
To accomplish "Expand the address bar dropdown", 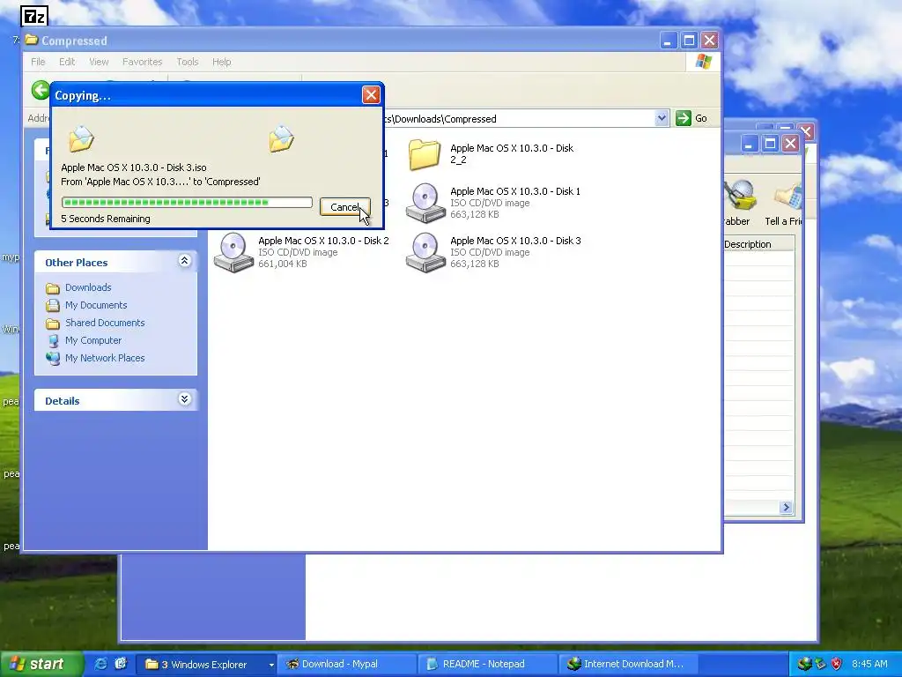I will (662, 118).
